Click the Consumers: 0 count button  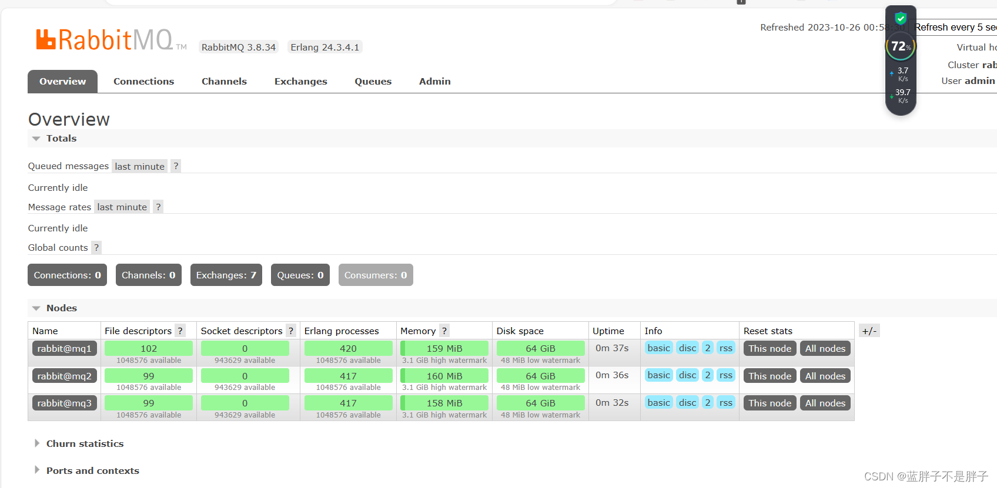[x=376, y=275]
